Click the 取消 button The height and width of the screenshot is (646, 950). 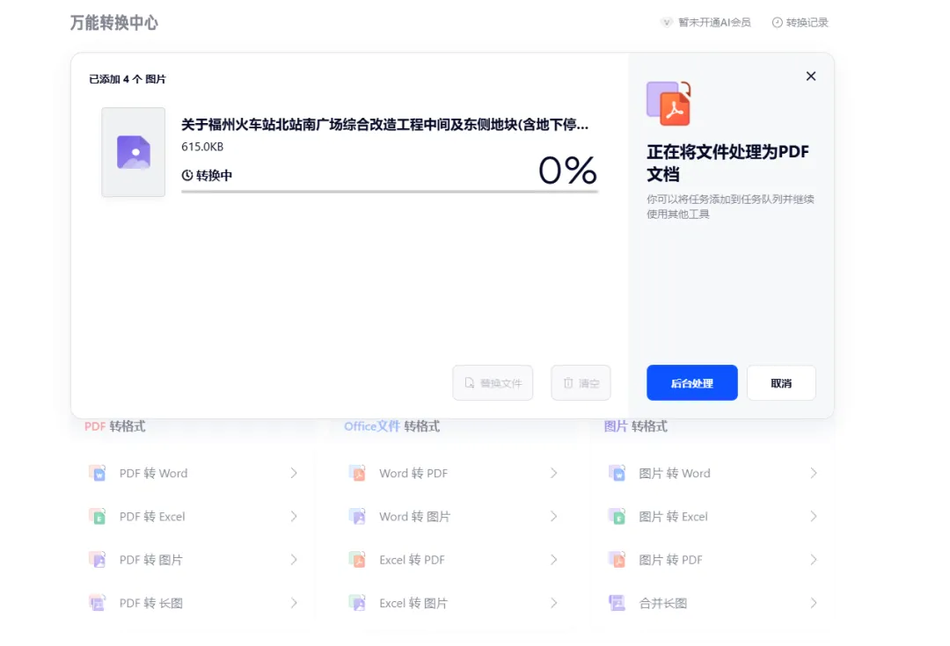pos(781,382)
